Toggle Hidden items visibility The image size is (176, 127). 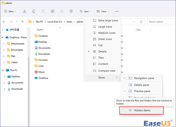tap(142, 110)
